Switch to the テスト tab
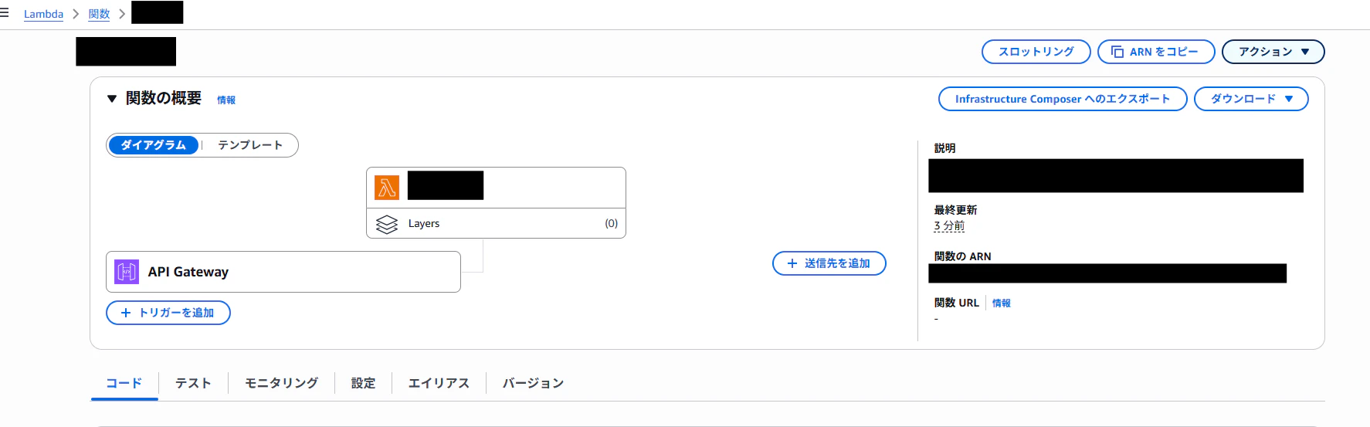The image size is (1370, 427). (x=193, y=383)
